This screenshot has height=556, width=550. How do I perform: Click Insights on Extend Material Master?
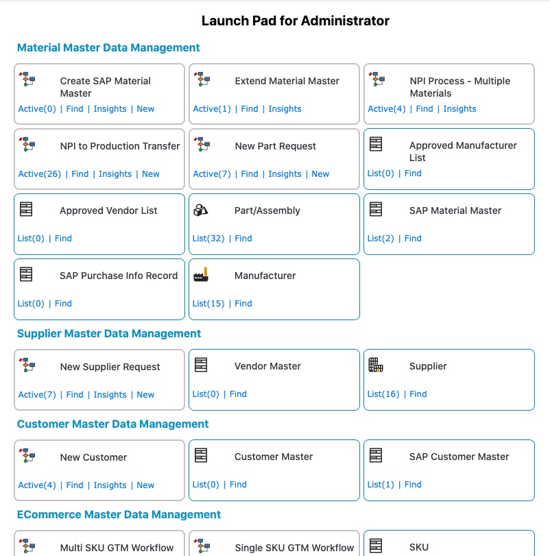[285, 108]
